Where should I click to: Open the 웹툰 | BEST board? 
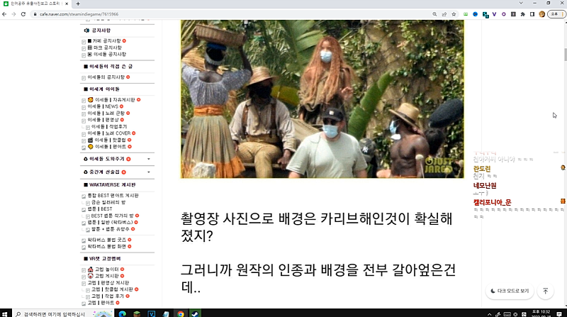(x=100, y=208)
